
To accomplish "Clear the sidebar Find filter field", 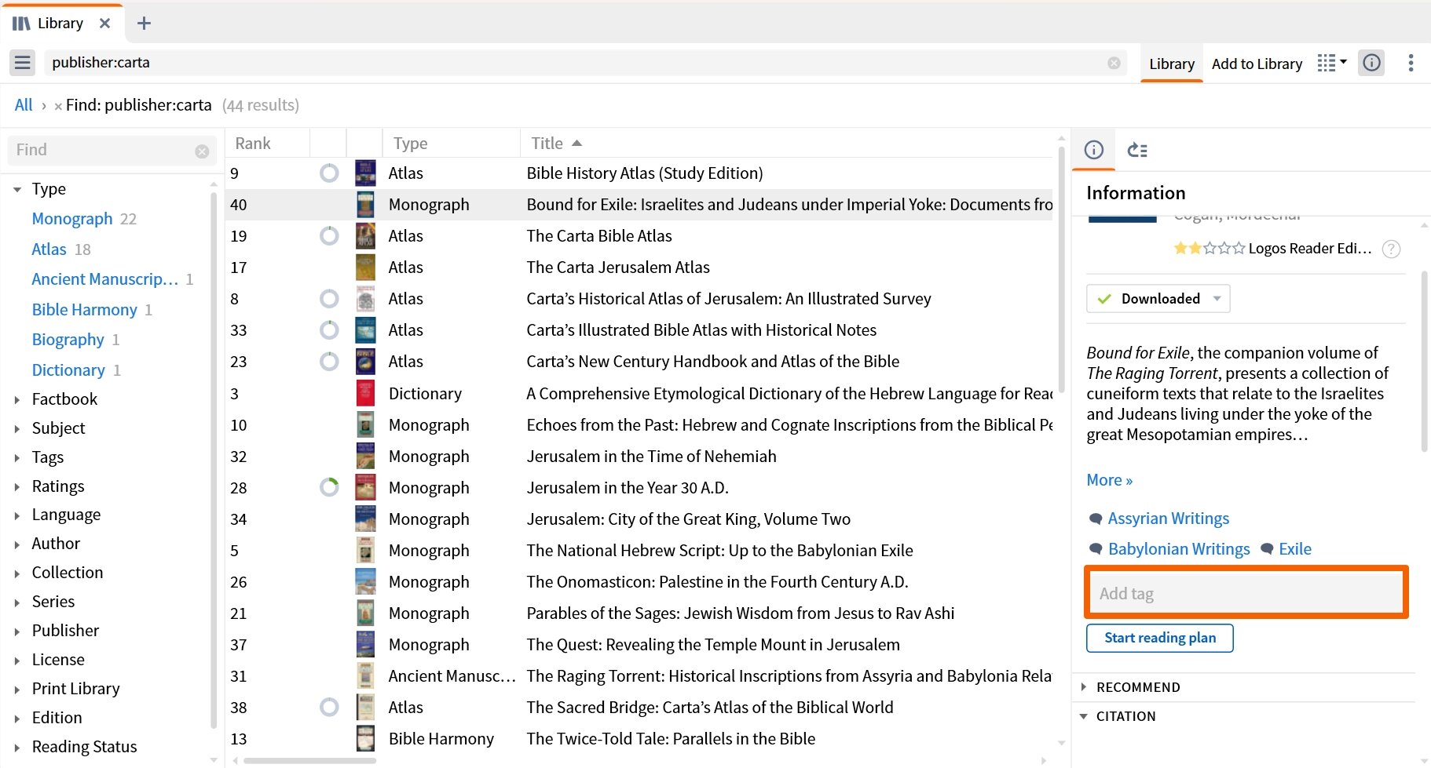I will click(x=202, y=151).
